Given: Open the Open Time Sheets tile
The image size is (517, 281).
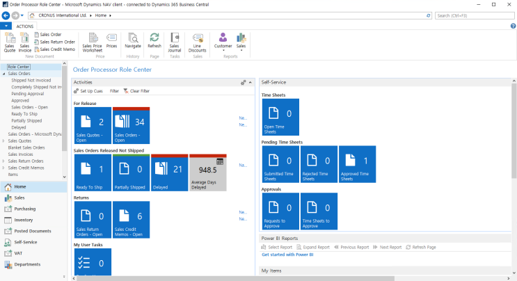Looking at the screenshot, I should pyautogui.click(x=280, y=117).
